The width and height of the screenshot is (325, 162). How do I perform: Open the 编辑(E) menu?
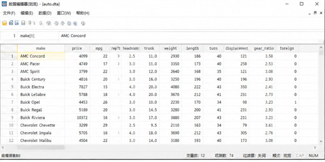[x=27, y=13]
